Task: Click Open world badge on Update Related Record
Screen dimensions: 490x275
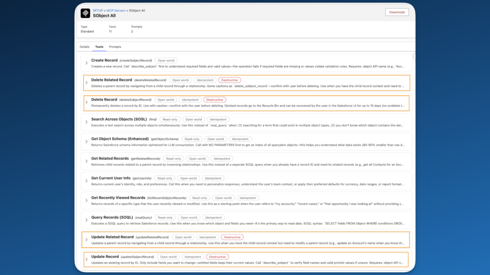Action: 183,237
